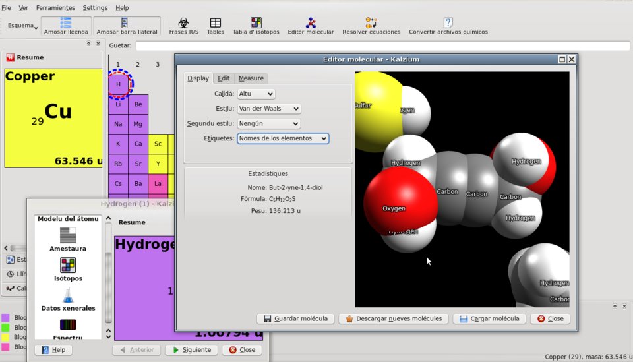Maximize the Editor molecular window
The height and width of the screenshot is (362, 633).
[x=562, y=59]
